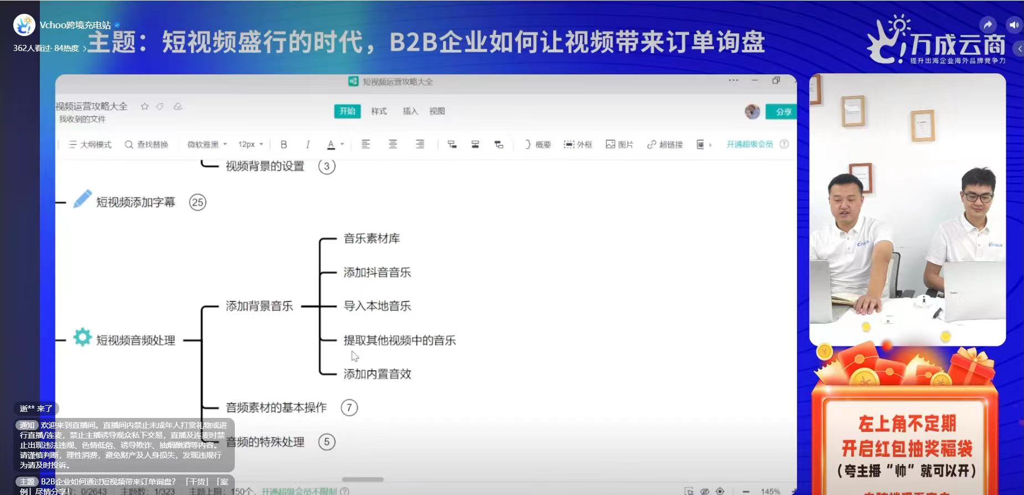Screen dimensions: 1024x495
Task: Expand the 音频素材的基本操作 count badge 7
Action: click(x=349, y=408)
